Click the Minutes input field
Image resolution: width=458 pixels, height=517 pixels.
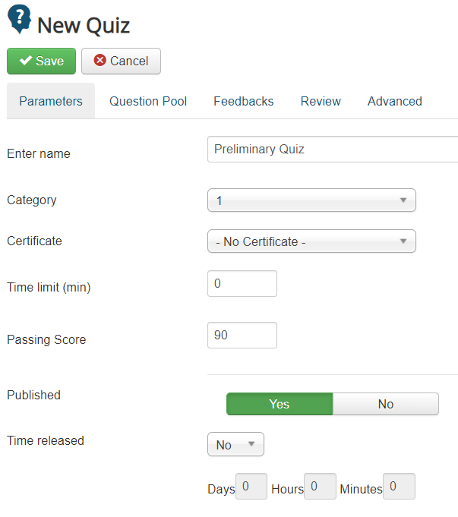[x=399, y=487]
